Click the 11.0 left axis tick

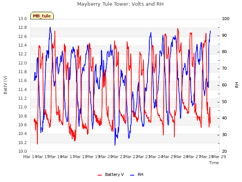pyautogui.click(x=23, y=107)
